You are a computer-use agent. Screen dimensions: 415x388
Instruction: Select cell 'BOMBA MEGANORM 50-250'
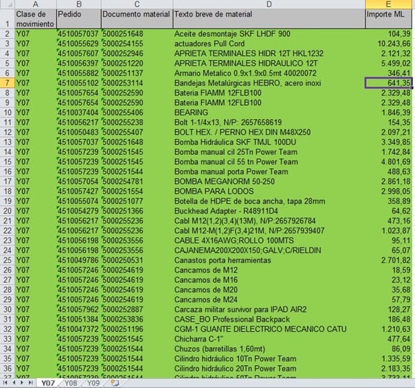pyautogui.click(x=269, y=181)
